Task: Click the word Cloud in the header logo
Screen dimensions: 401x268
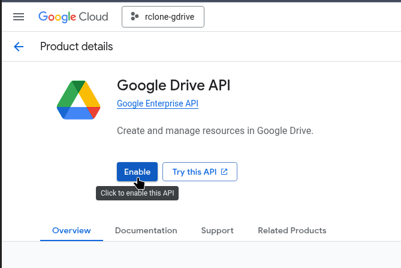Action: 93,17
